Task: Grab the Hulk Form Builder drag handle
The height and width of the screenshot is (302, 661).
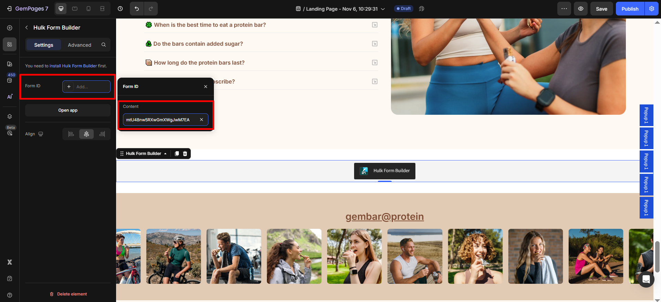Action: tap(122, 154)
